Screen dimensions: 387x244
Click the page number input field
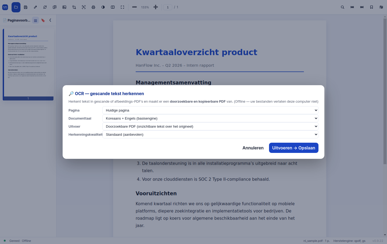click(168, 7)
